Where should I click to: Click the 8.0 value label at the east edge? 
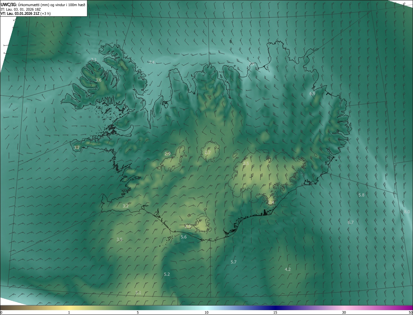[x=407, y=212]
